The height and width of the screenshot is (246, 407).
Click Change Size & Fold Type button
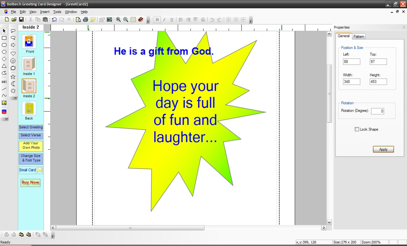click(x=31, y=158)
